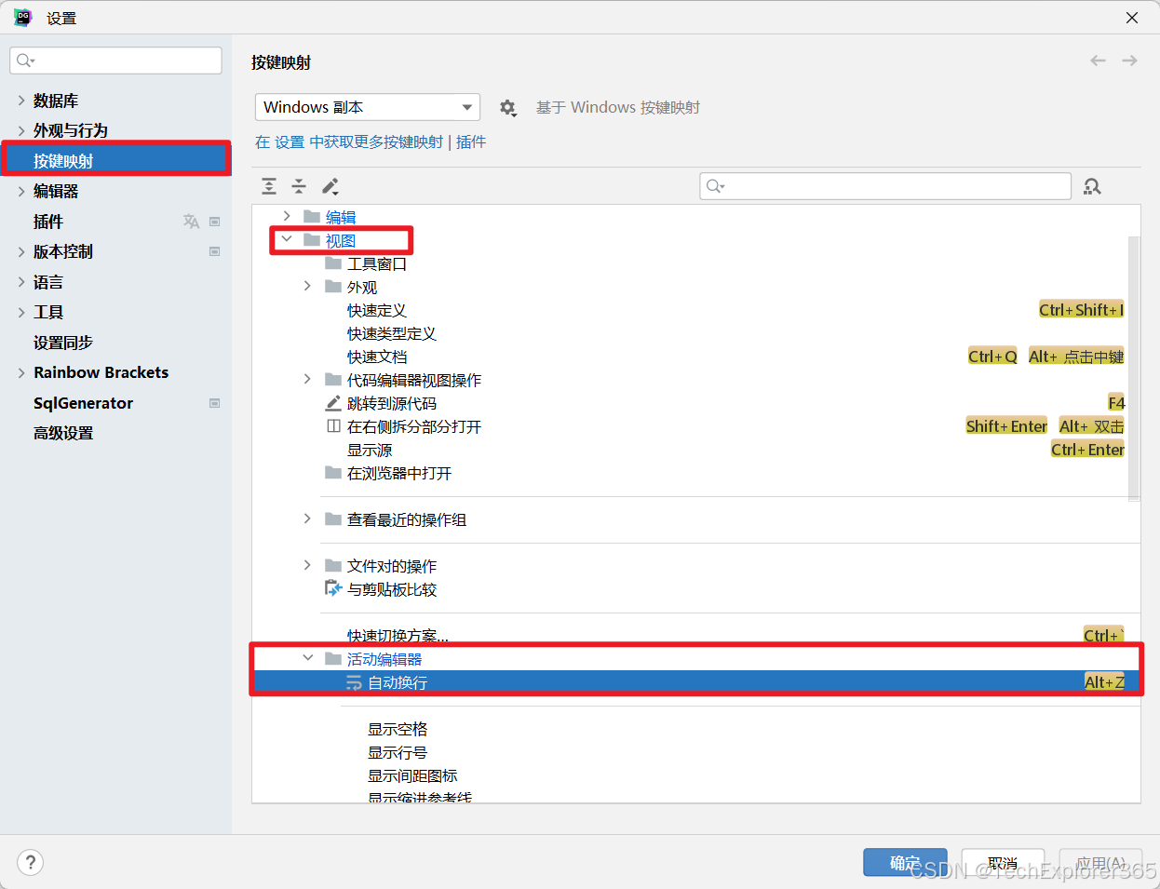Open the Windows 副本 keymap dropdown
The width and height of the screenshot is (1160, 889).
coord(368,107)
